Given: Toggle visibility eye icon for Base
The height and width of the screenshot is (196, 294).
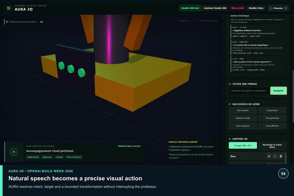Looking at the screenshot, I should [269, 156].
